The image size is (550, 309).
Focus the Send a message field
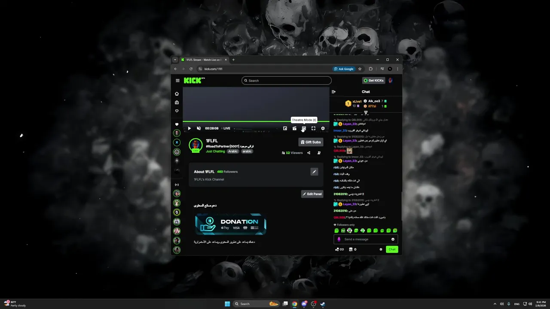click(x=365, y=239)
